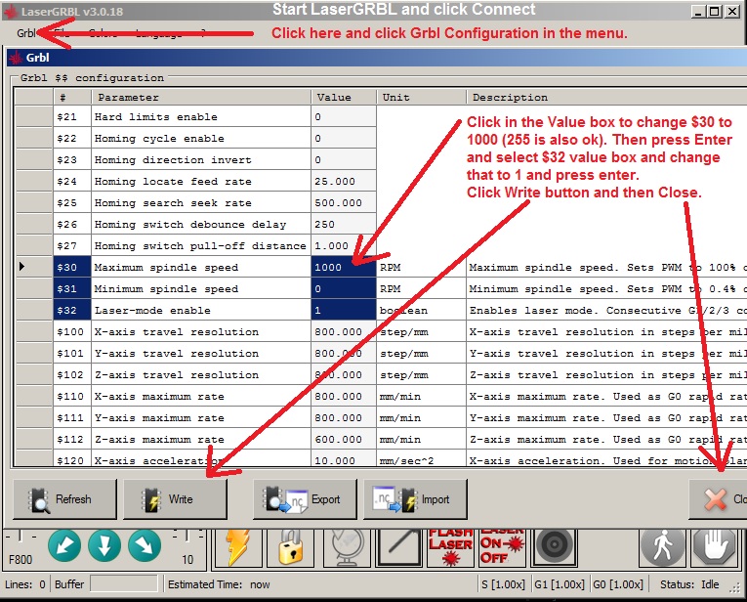Open the Grbl menu in the menu bar

point(25,33)
